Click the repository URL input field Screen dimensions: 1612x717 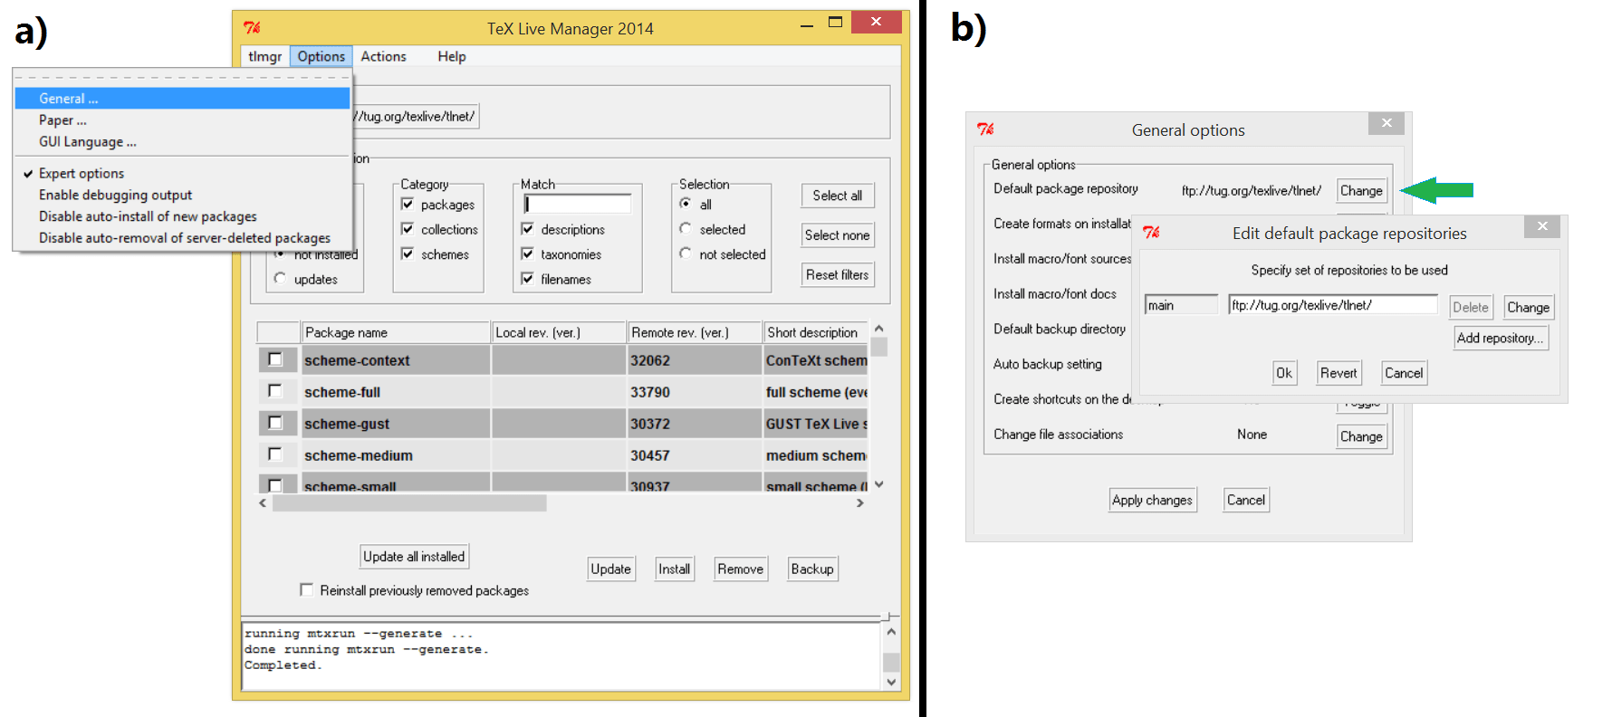(1332, 305)
